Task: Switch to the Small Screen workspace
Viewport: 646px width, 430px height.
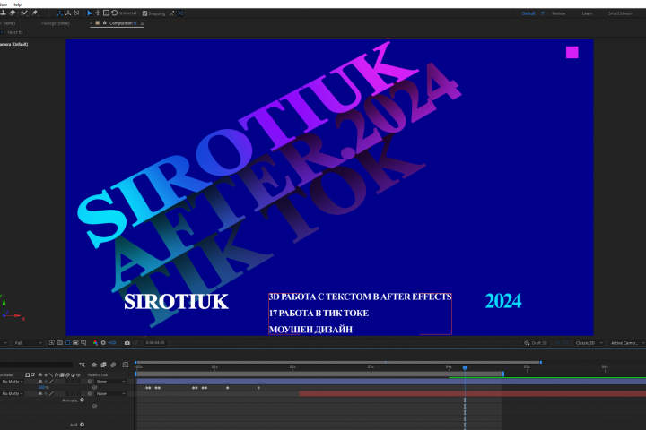Action: (621, 13)
